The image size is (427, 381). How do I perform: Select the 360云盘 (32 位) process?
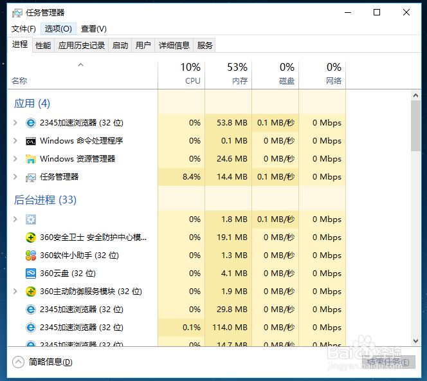[x=177, y=274]
